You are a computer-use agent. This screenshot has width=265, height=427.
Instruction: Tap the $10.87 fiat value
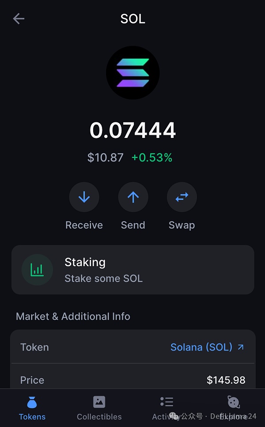pyautogui.click(x=105, y=157)
